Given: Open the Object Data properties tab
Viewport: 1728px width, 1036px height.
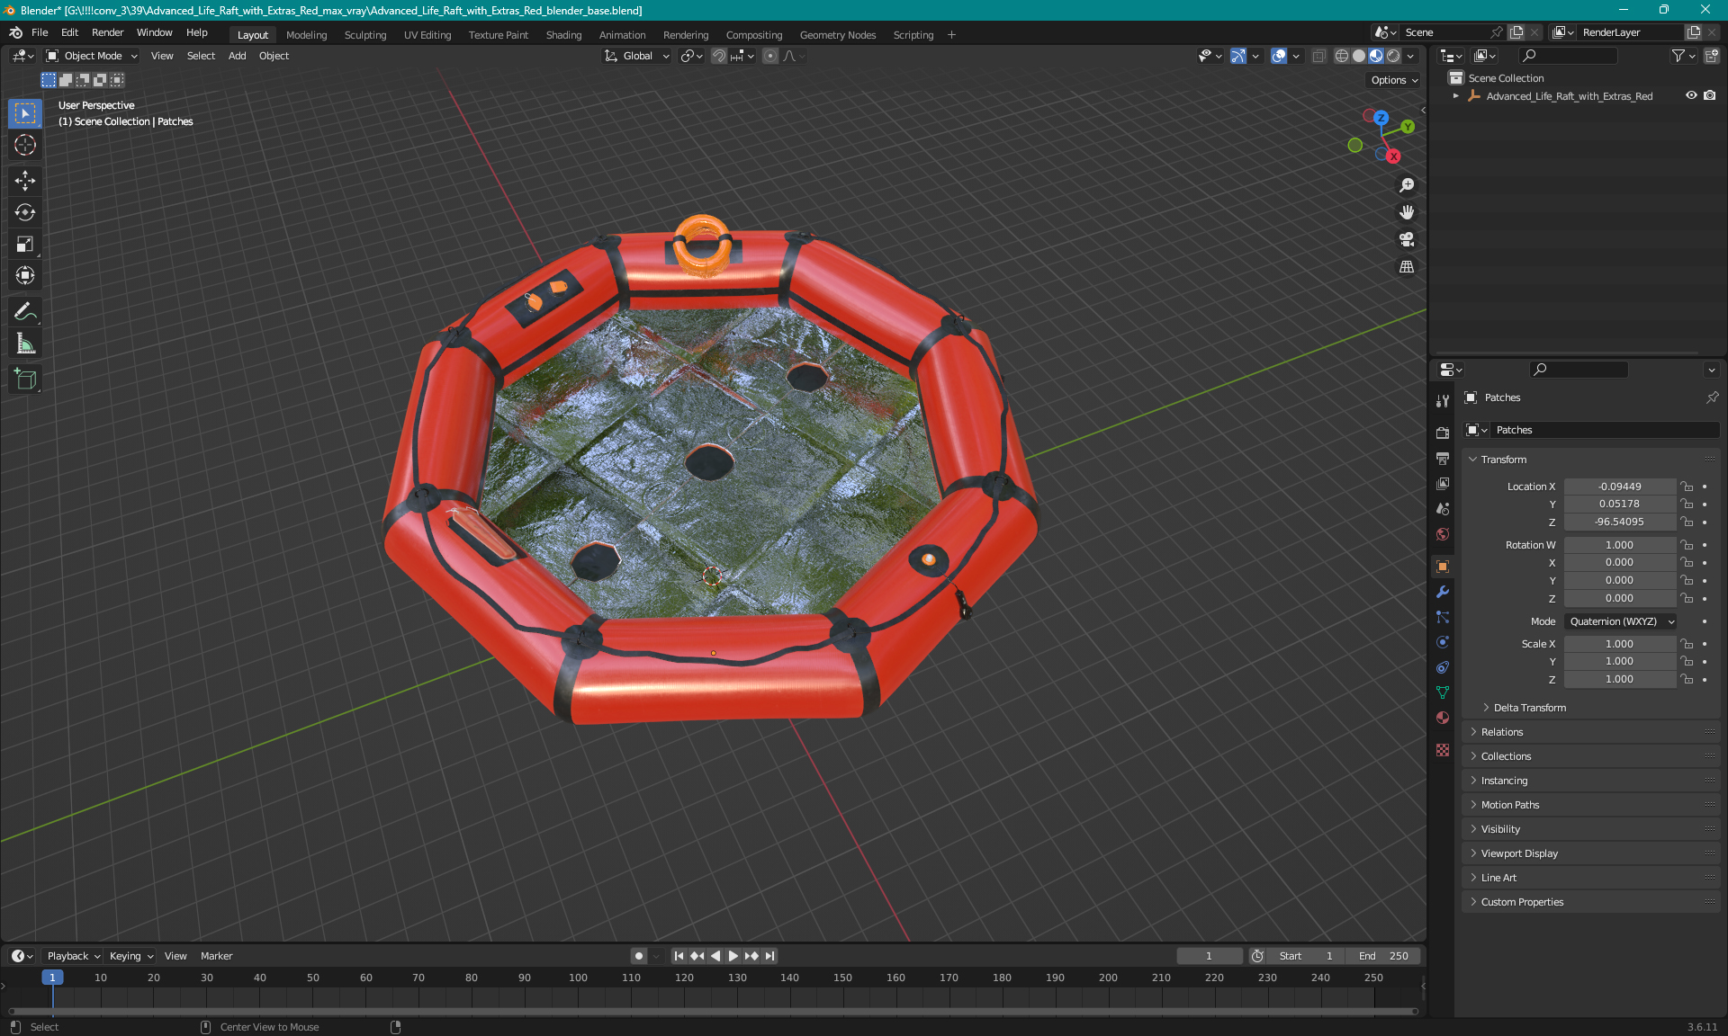Looking at the screenshot, I should (1443, 692).
